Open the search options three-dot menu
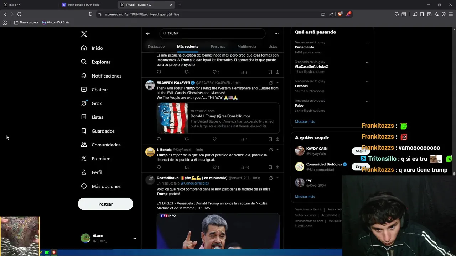Viewport: 456px width, 256px height. pos(276,33)
